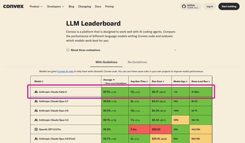Click the Start building button
Image resolution: width=245 pixels, height=143 pixels.
pyautogui.click(x=229, y=6)
